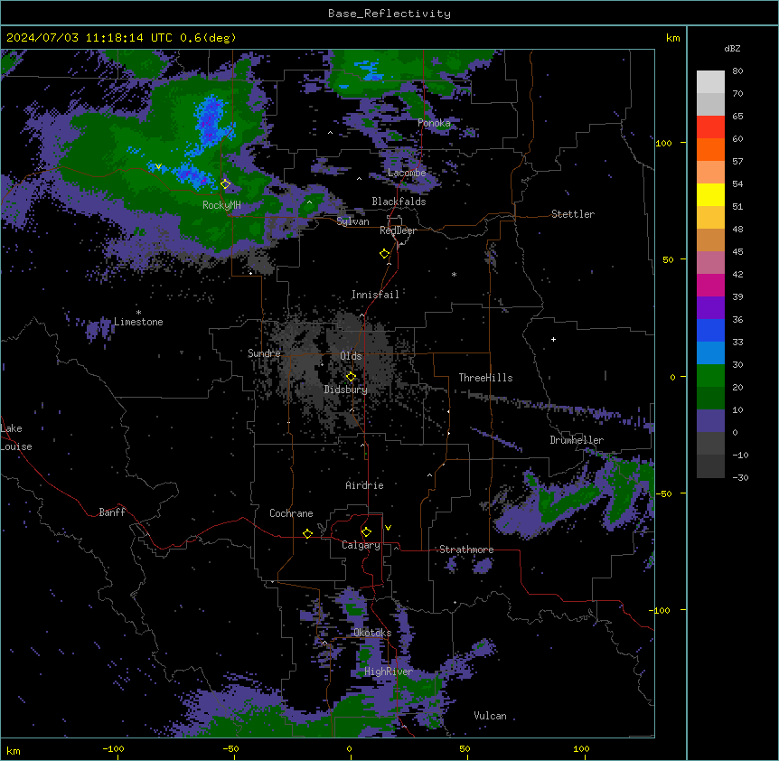Viewport: 779px width, 761px height.
Task: Click the RockyMH label
Action: point(221,205)
